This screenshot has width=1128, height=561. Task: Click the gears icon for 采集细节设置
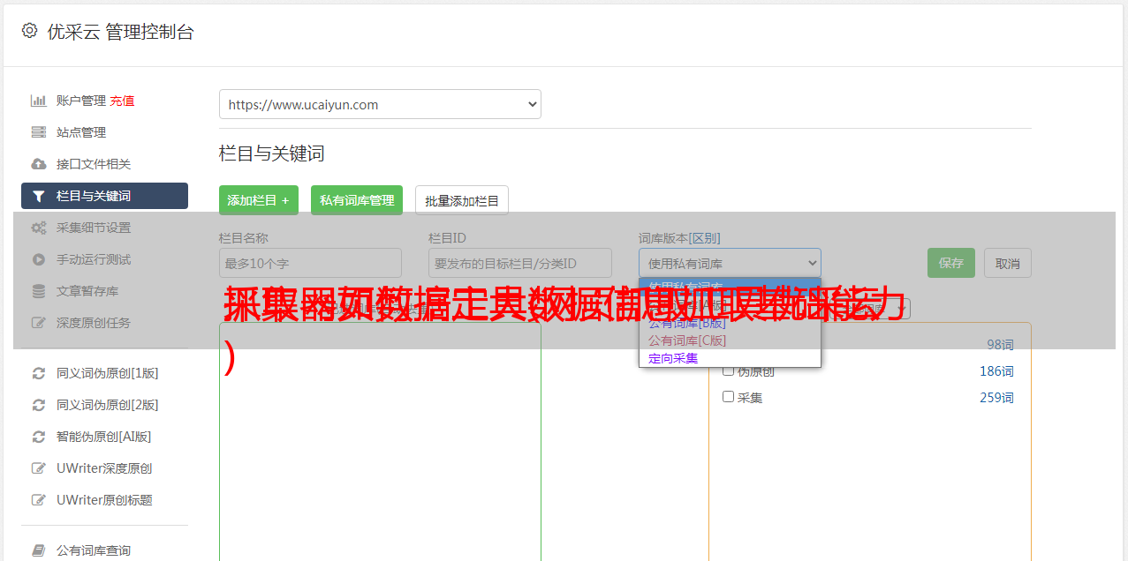coord(38,228)
